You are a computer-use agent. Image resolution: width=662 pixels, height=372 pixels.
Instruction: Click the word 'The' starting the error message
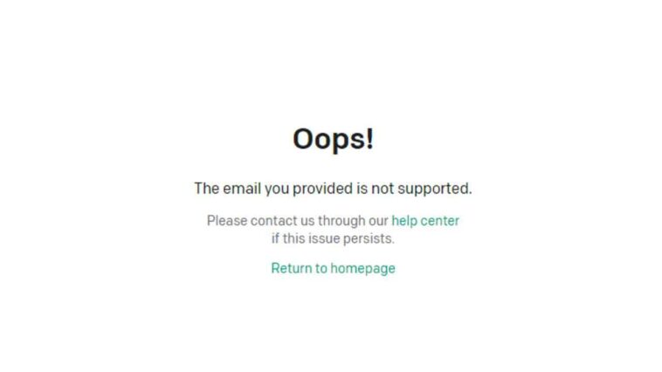(206, 189)
